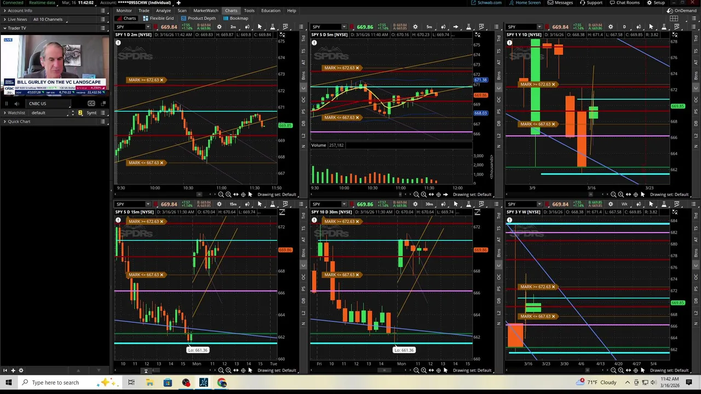Switch to Flexible Grid subtab

[158, 18]
